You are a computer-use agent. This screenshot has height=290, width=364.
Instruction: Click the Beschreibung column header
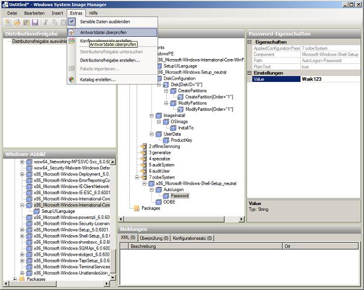click(x=205, y=246)
